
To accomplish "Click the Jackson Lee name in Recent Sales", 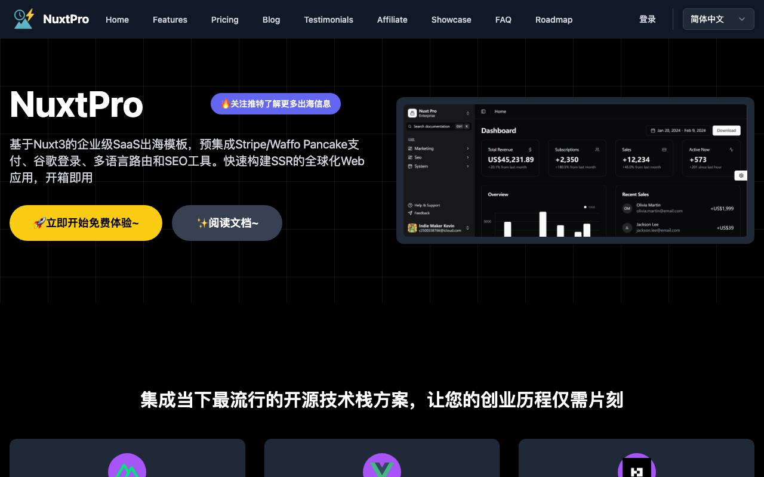I will pos(648,225).
